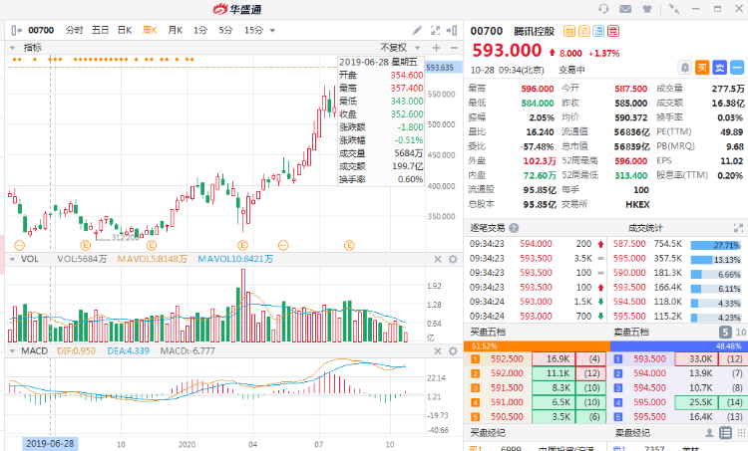This screenshot has height=451, width=748.
Task: Expand the 15分 timeframe dropdown arrow
Action: (x=273, y=31)
